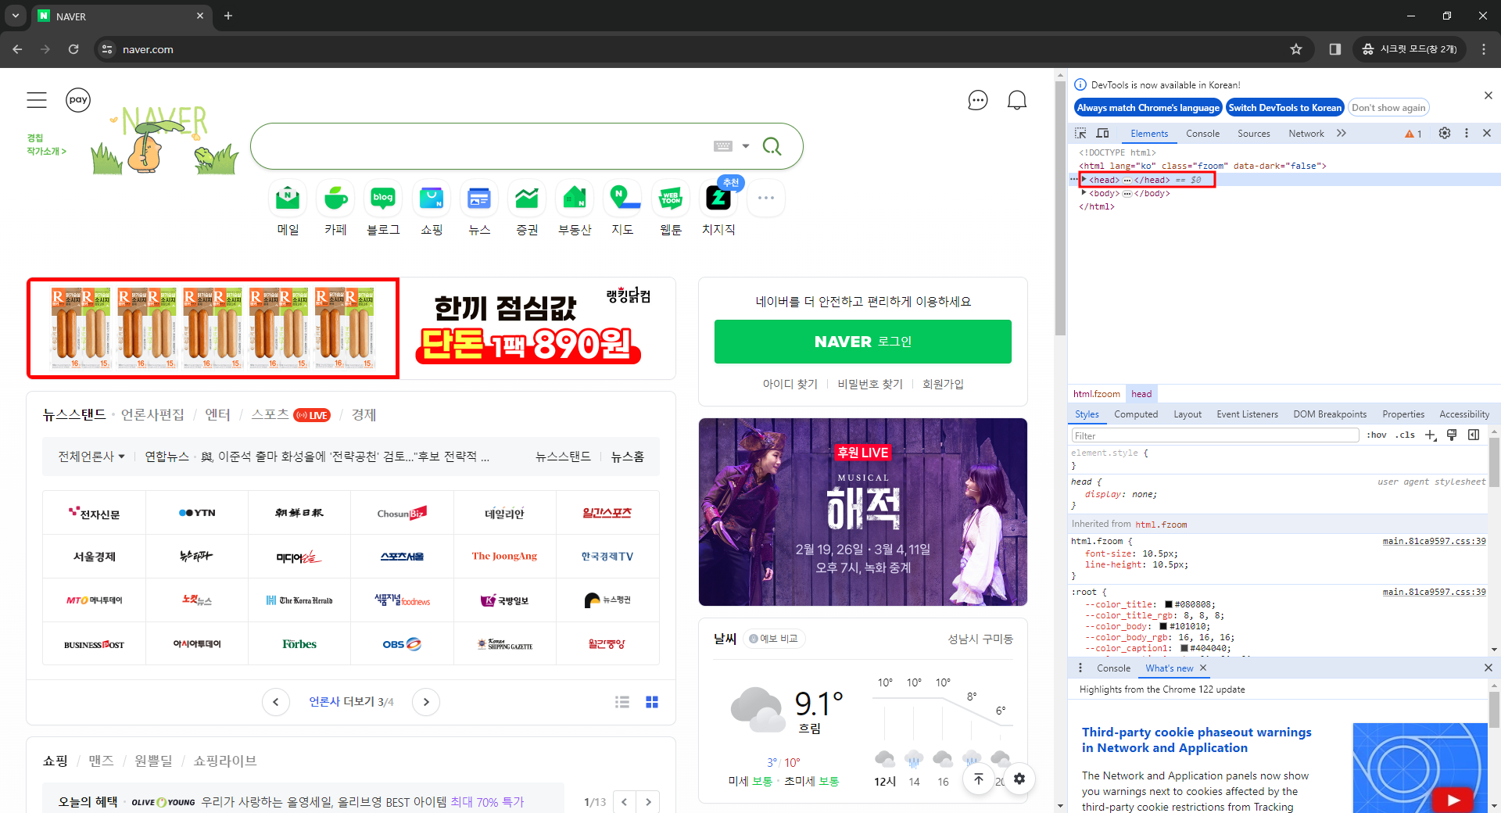Click the page settings gear floating button

pos(1019,779)
